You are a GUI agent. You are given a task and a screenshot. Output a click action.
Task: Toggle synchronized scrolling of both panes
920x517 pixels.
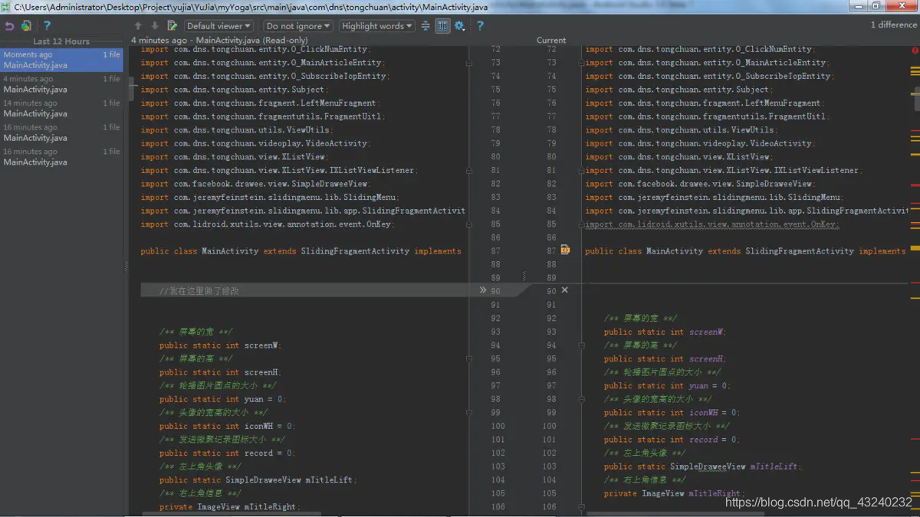tap(442, 26)
